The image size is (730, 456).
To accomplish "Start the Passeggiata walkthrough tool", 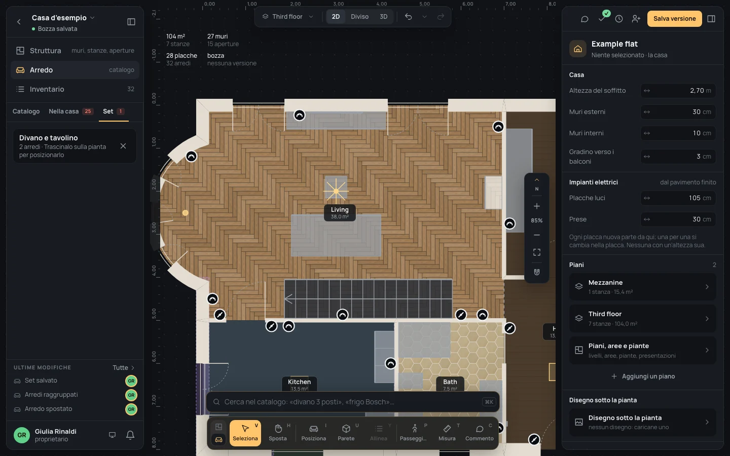I will (414, 433).
